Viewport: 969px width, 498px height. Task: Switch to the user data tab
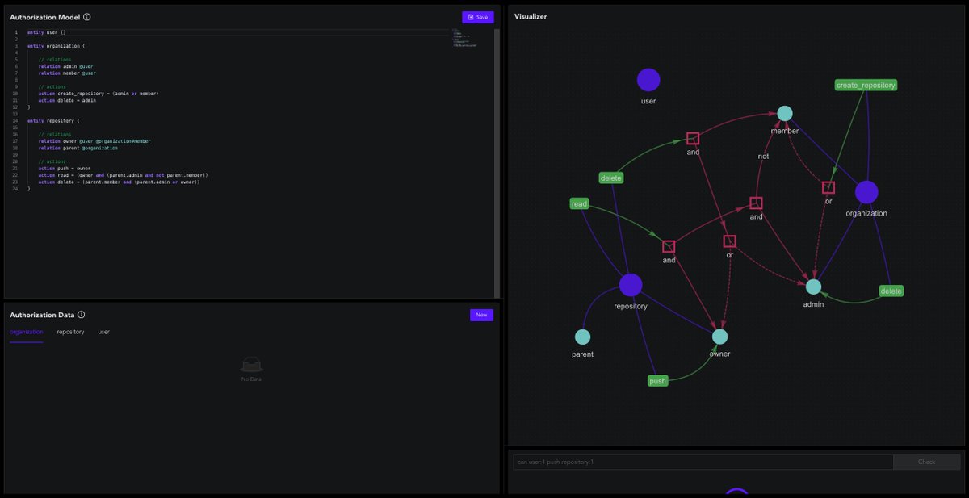104,332
